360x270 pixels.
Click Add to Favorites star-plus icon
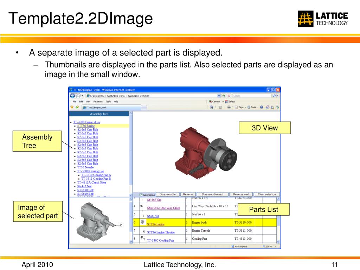click(x=77, y=107)
